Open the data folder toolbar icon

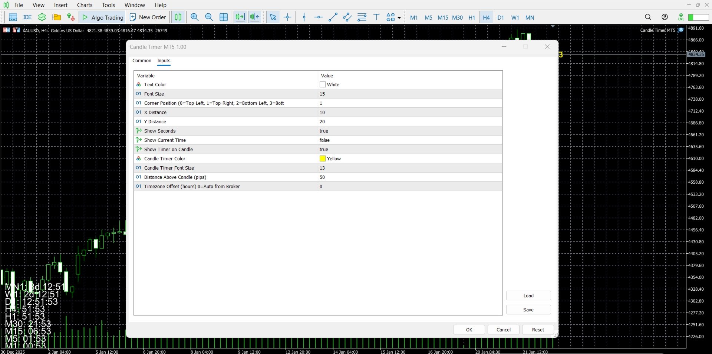tap(56, 17)
